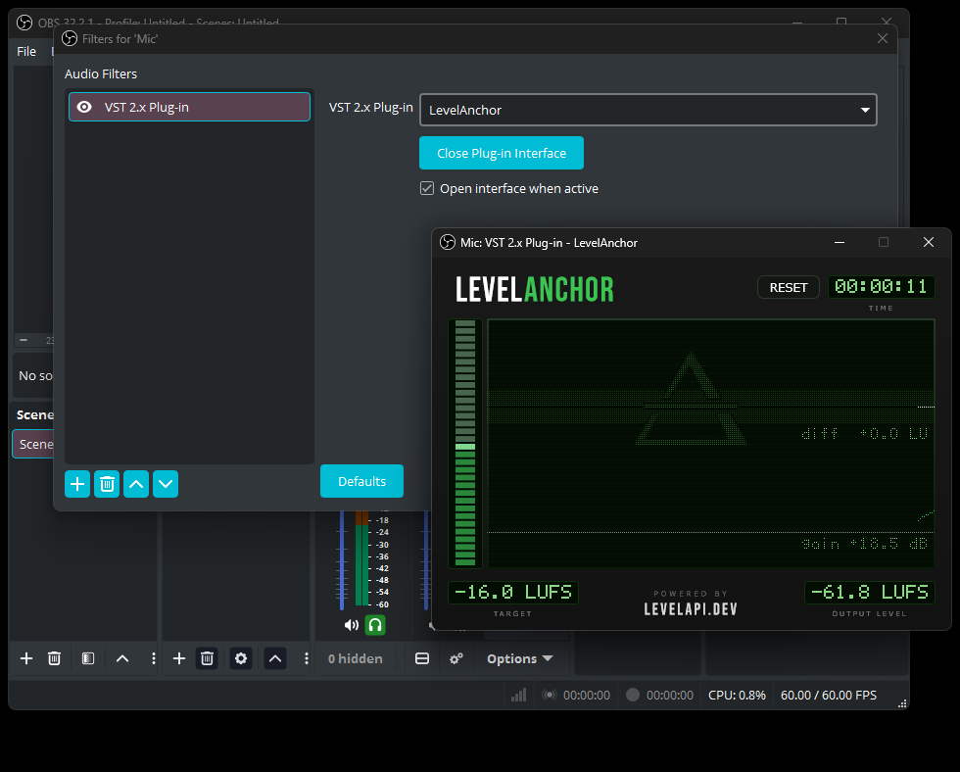The image size is (960, 772).
Task: Uncheck Open interface when active
Action: (427, 188)
